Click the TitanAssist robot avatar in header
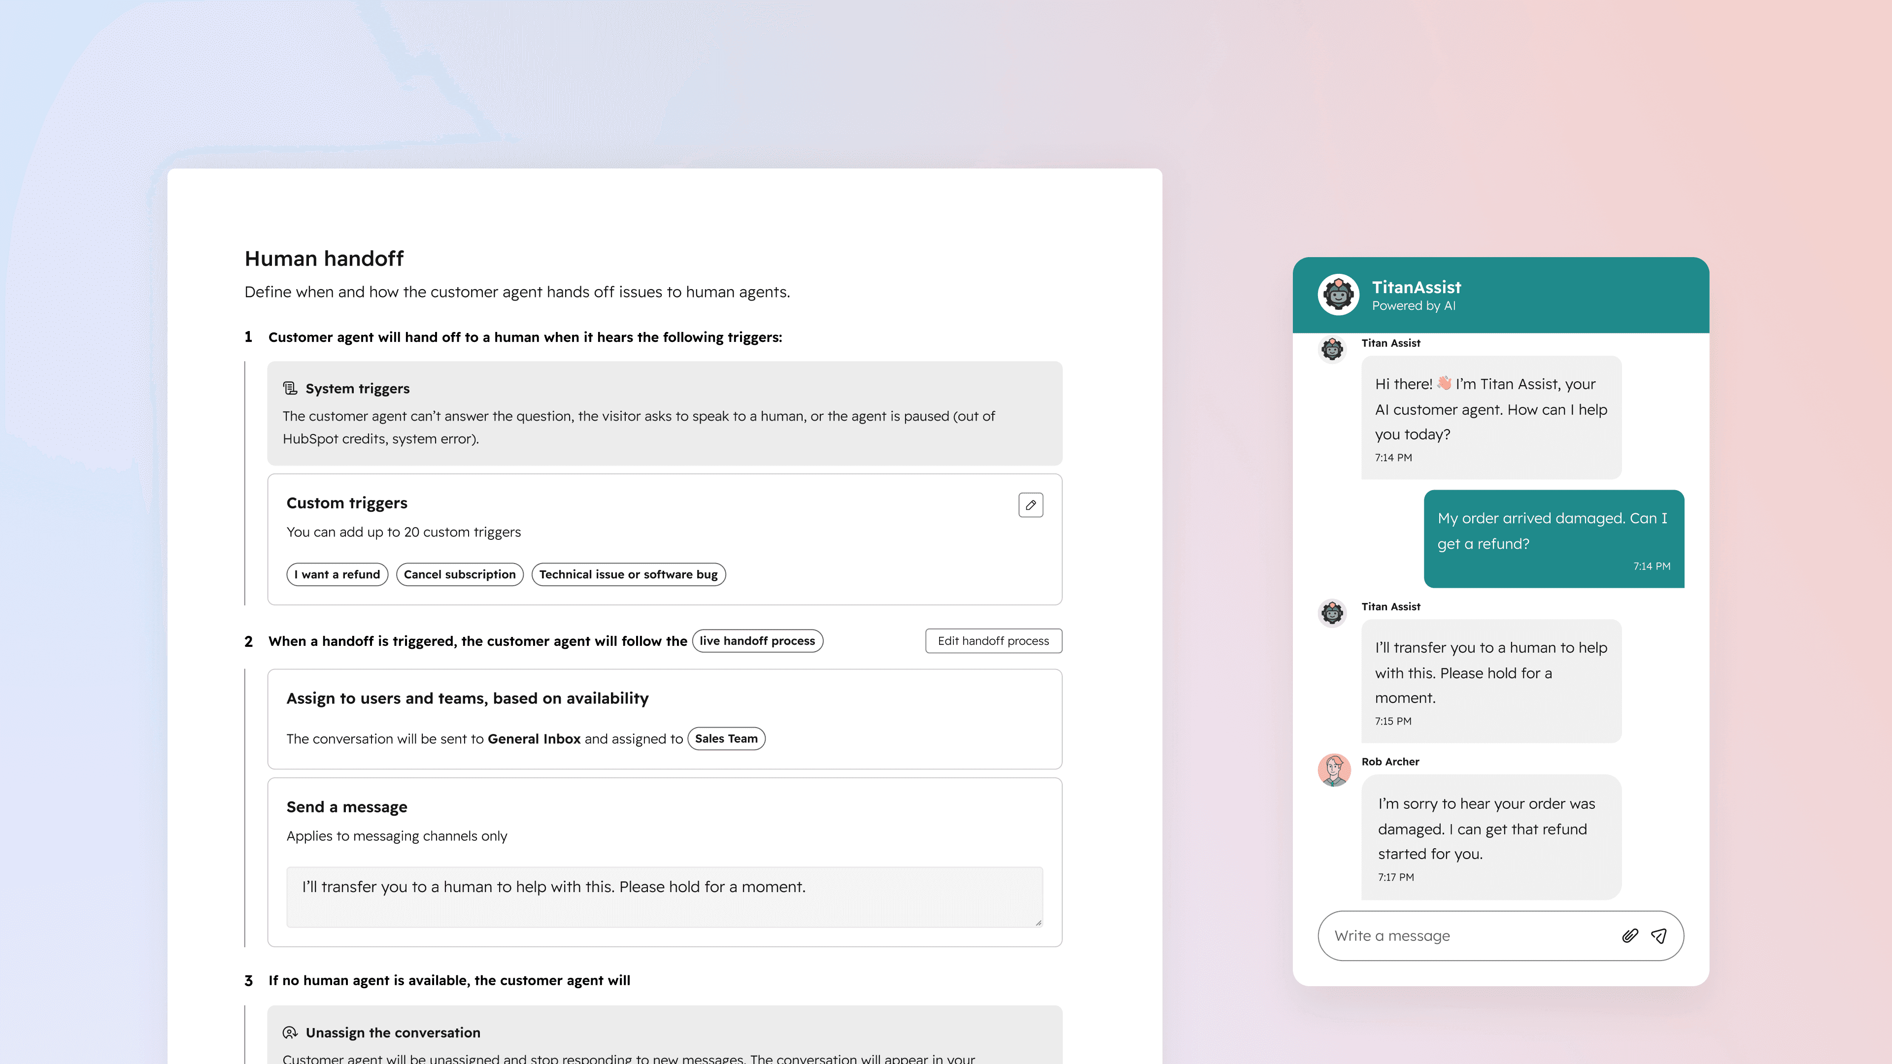The width and height of the screenshot is (1892, 1064). pyautogui.click(x=1338, y=295)
